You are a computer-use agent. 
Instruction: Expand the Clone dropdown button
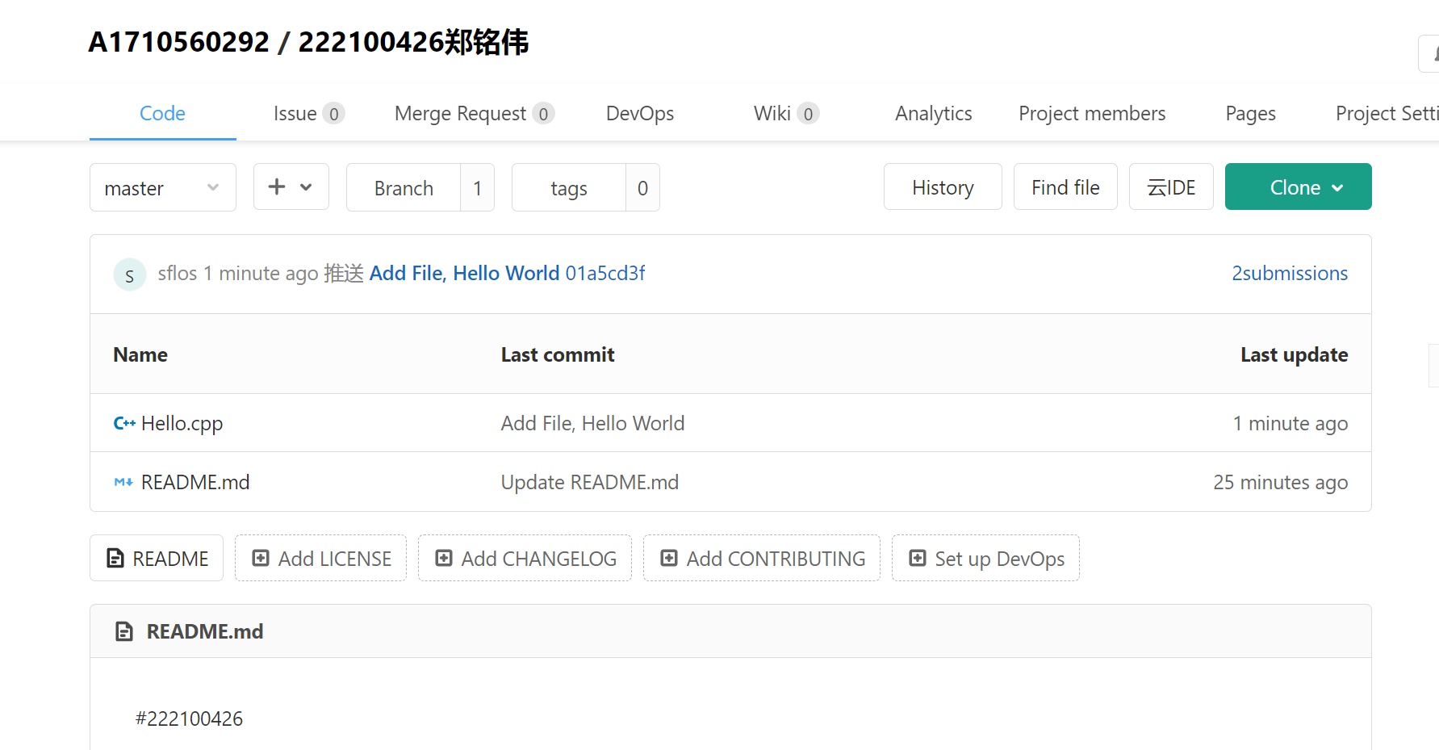tap(1299, 186)
